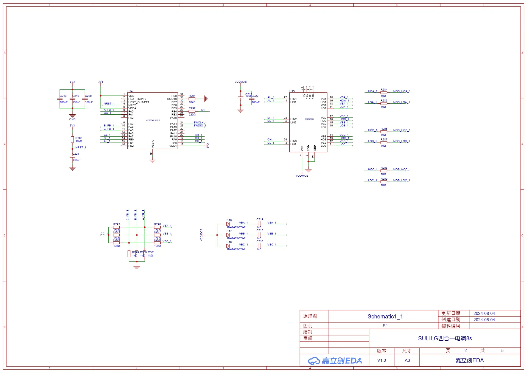527x373 pixels.
Task: Select resistor R298 symbol next to VSC_1
Action: (157, 243)
